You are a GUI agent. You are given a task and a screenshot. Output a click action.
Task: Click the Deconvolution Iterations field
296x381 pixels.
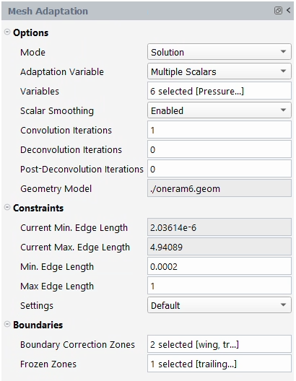[x=219, y=149]
